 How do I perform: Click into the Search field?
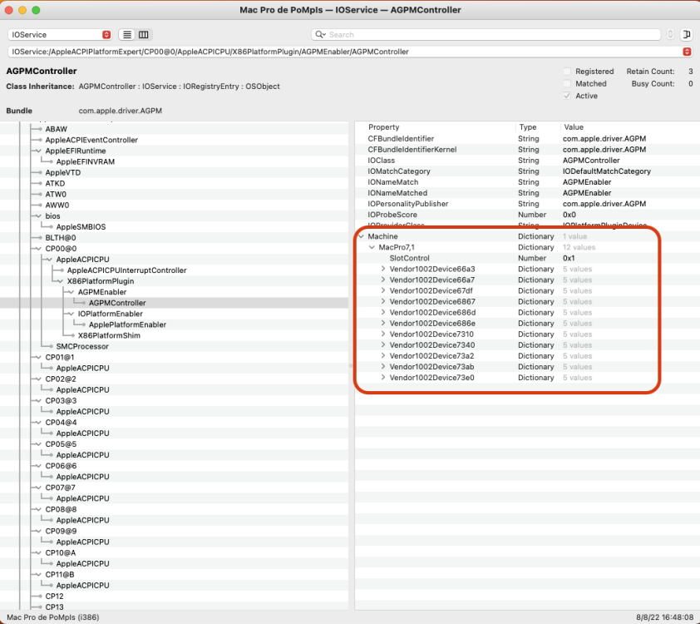point(486,34)
